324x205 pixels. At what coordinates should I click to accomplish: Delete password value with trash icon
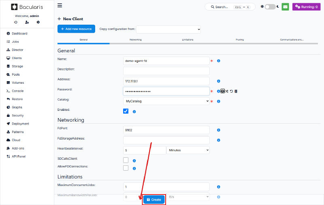[x=236, y=91]
